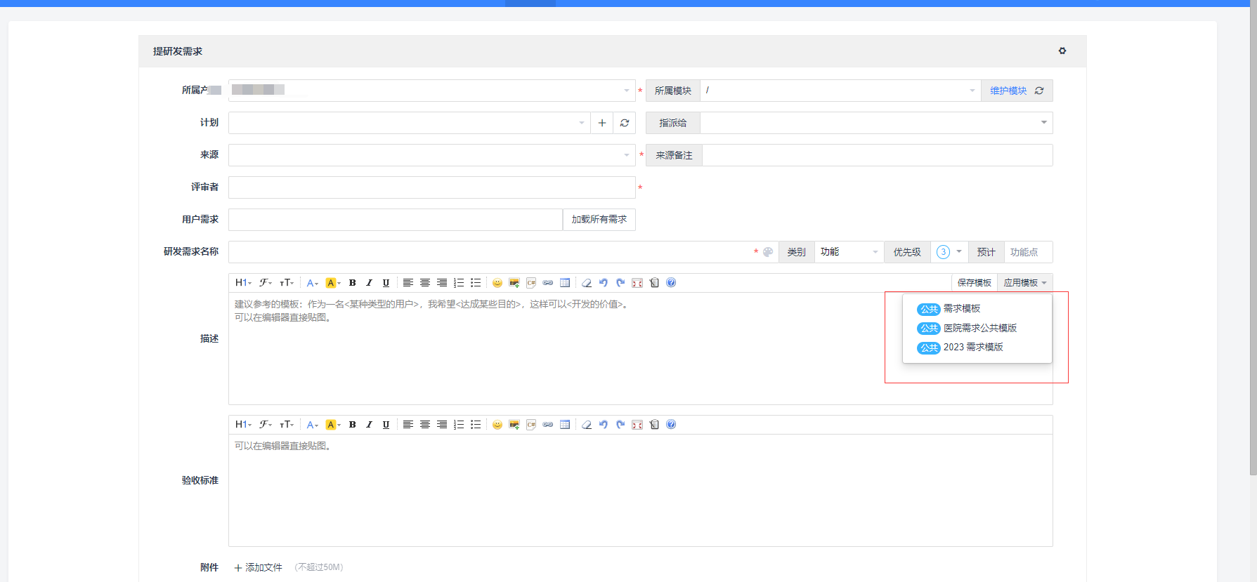
Task: Click the 加载所有需求 button
Action: point(599,220)
